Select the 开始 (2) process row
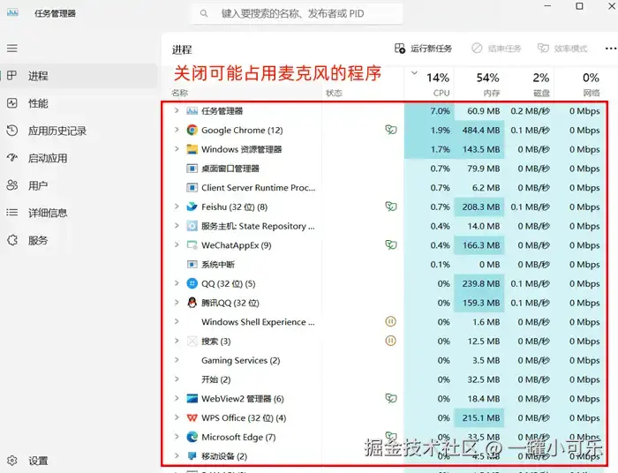Screen dimensions: 618x473 (384, 379)
